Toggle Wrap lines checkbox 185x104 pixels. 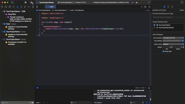pos(163,51)
